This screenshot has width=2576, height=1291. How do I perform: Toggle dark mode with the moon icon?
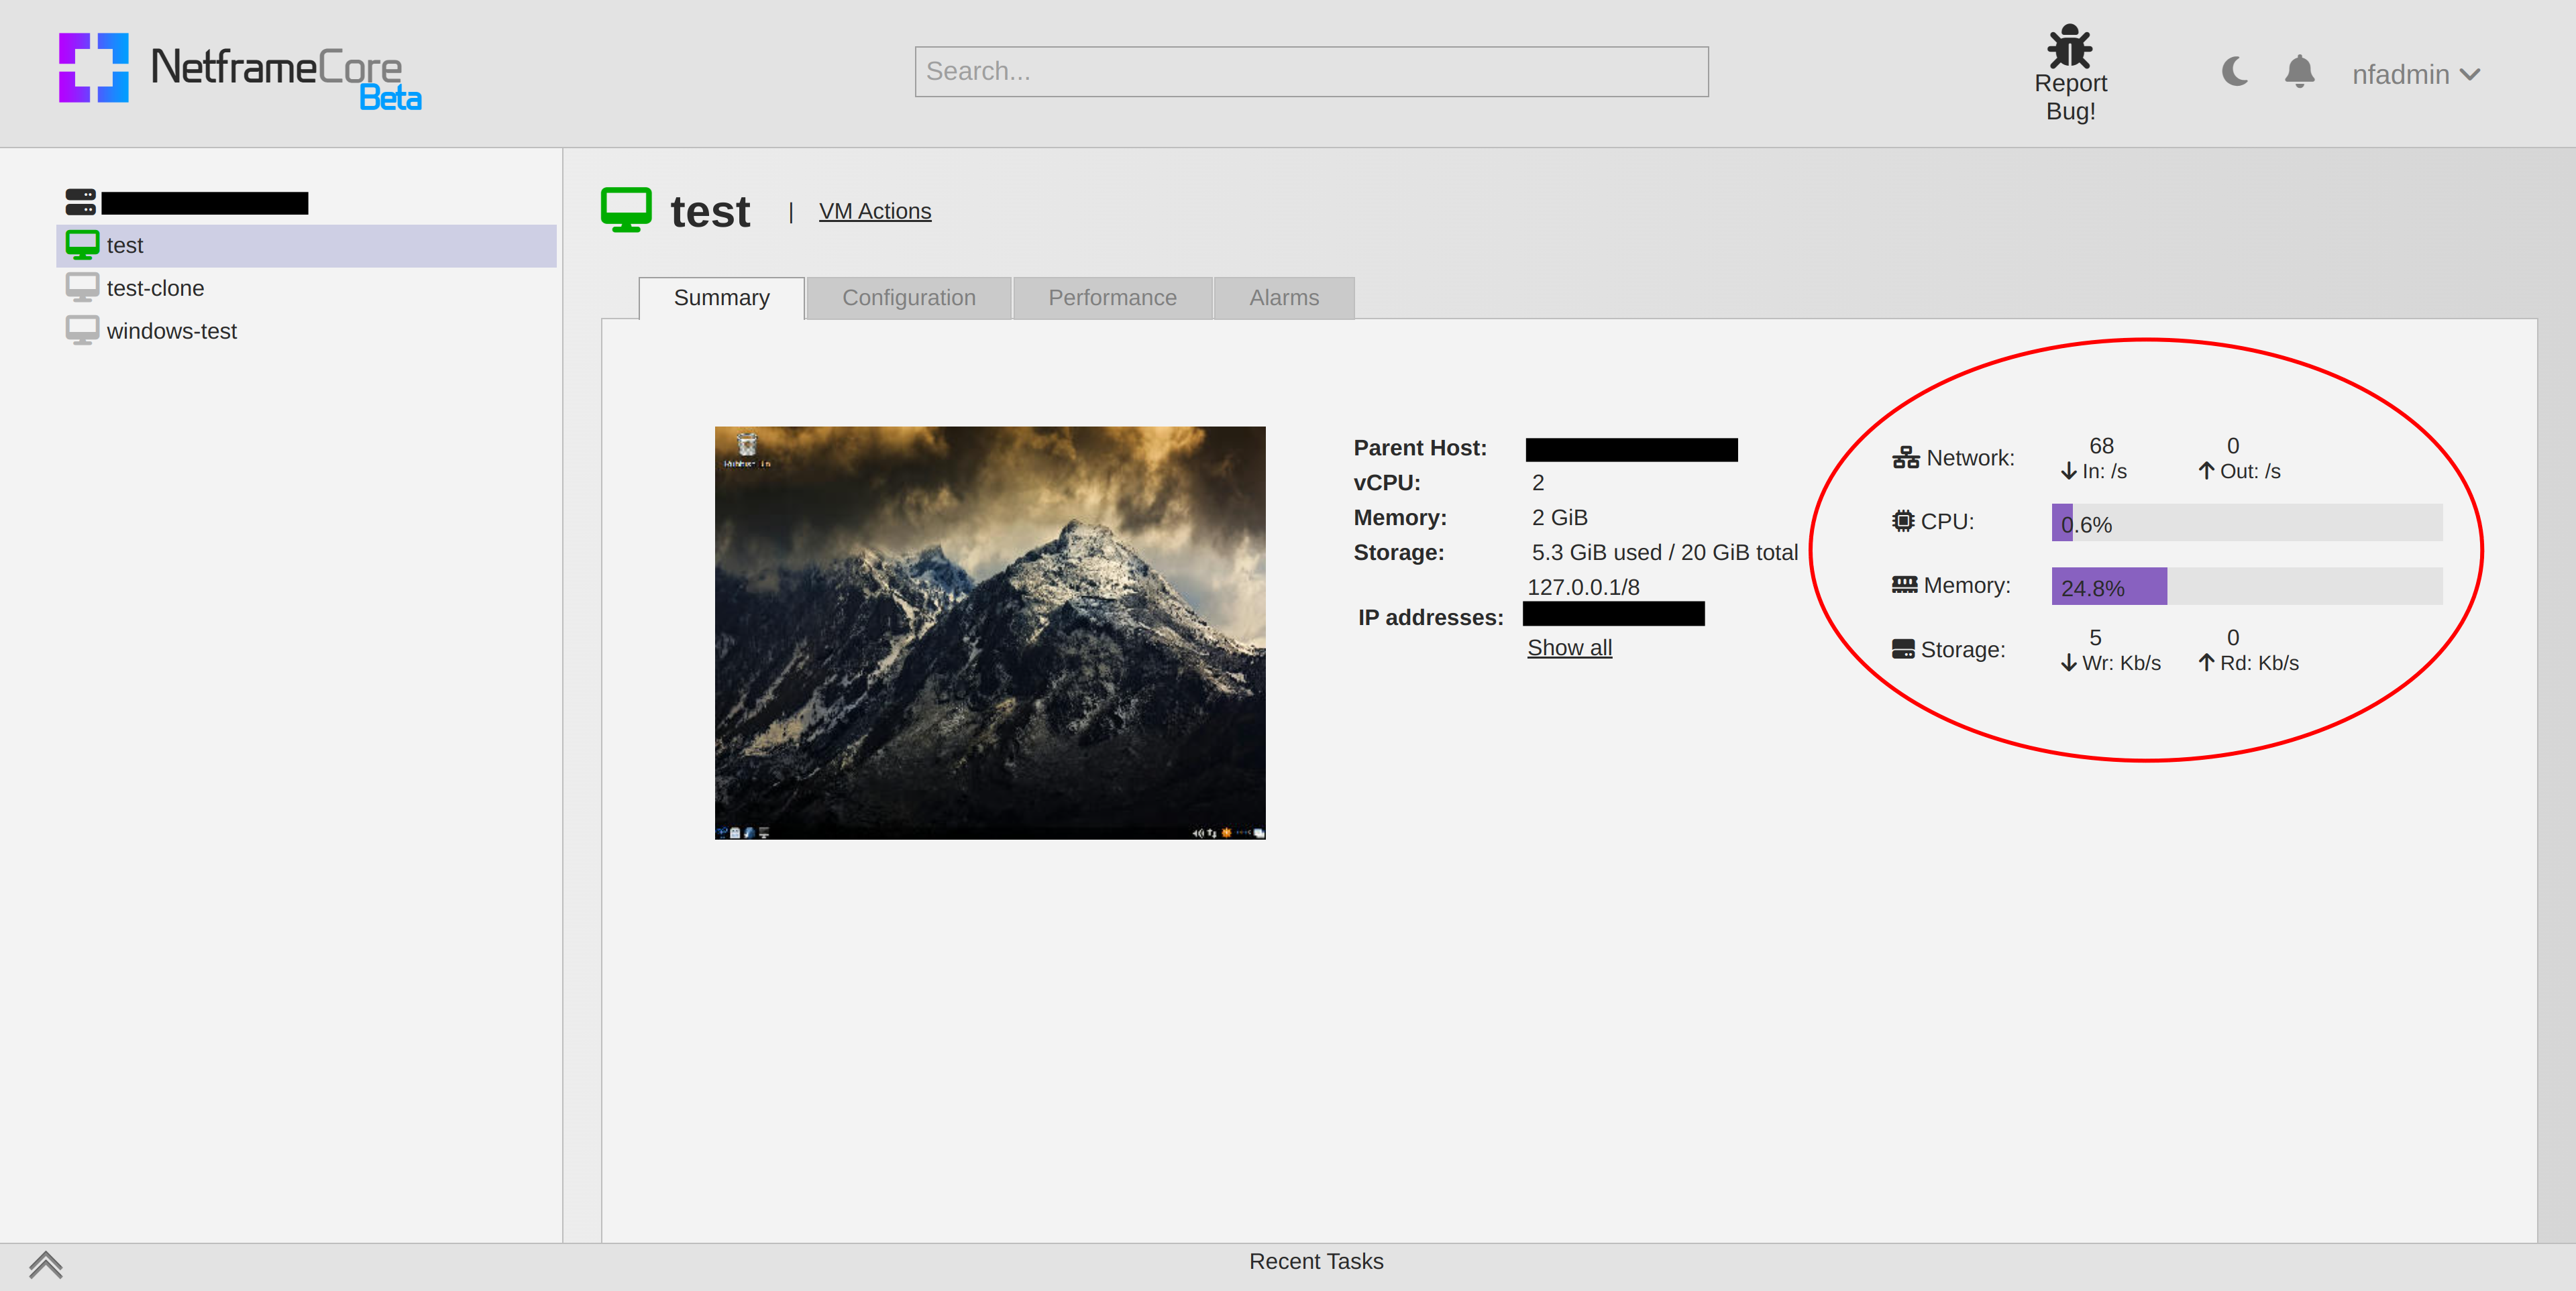[2234, 72]
